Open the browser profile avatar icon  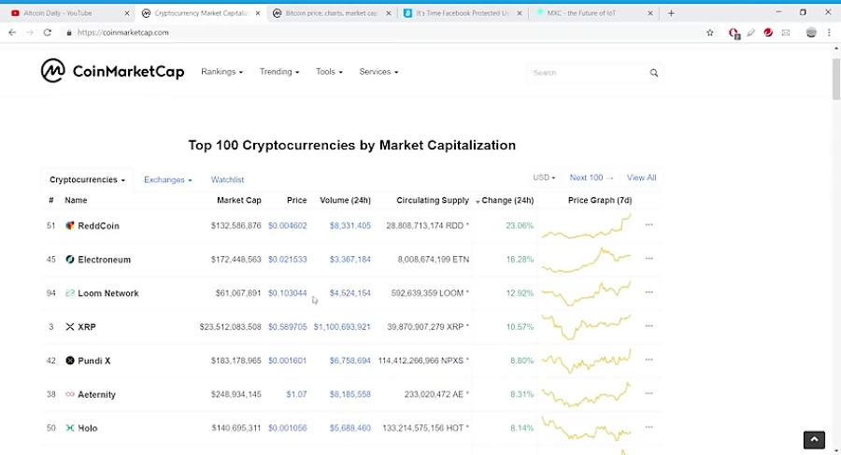point(811,32)
